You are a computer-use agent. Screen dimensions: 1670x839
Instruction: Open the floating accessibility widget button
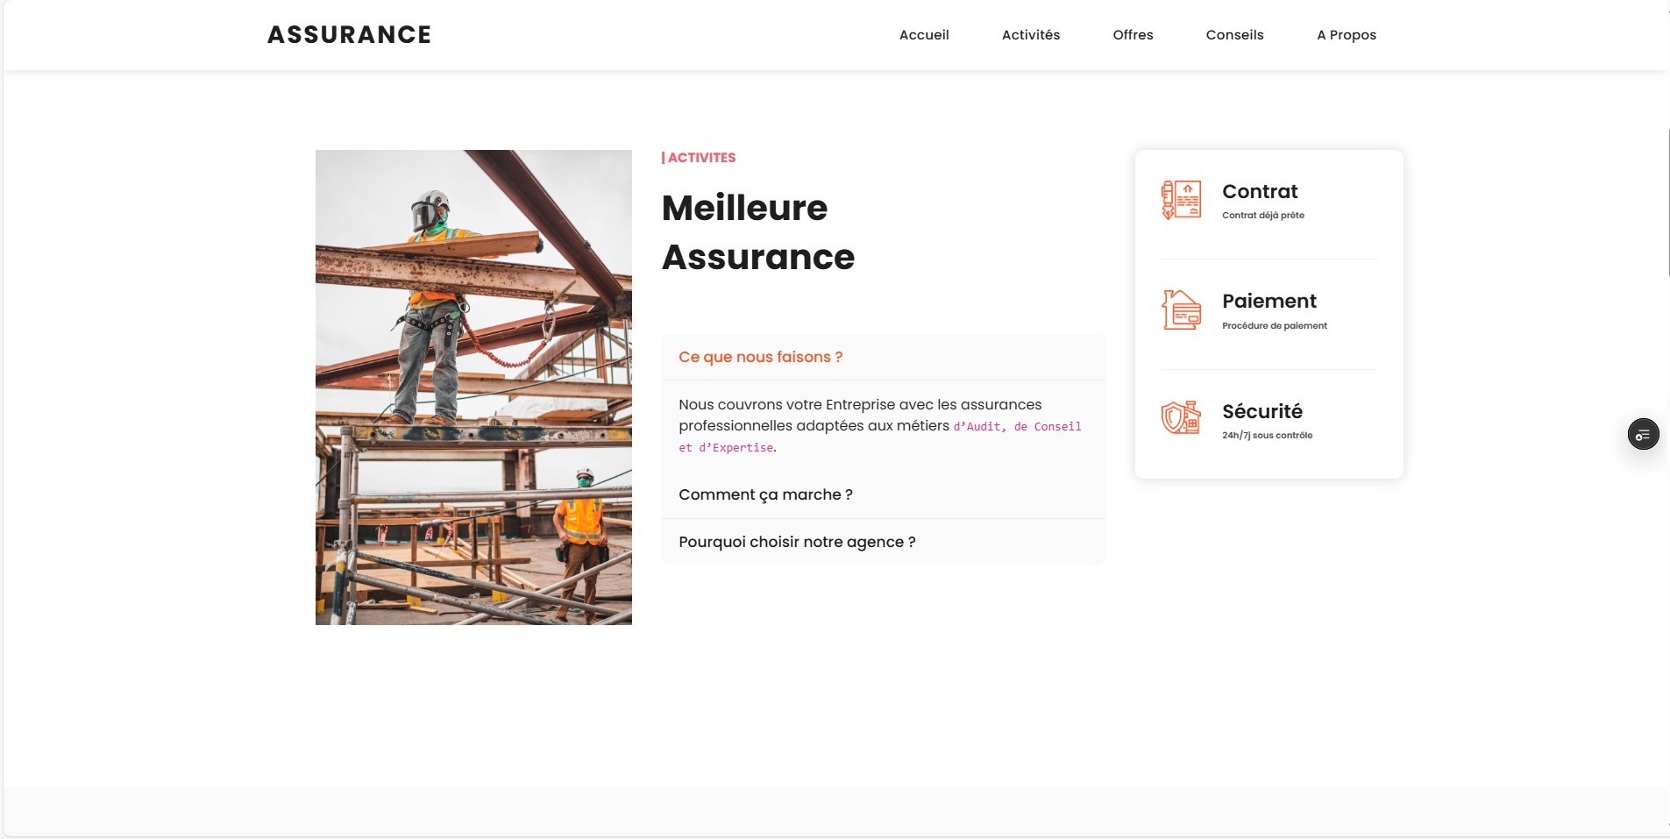click(x=1642, y=433)
